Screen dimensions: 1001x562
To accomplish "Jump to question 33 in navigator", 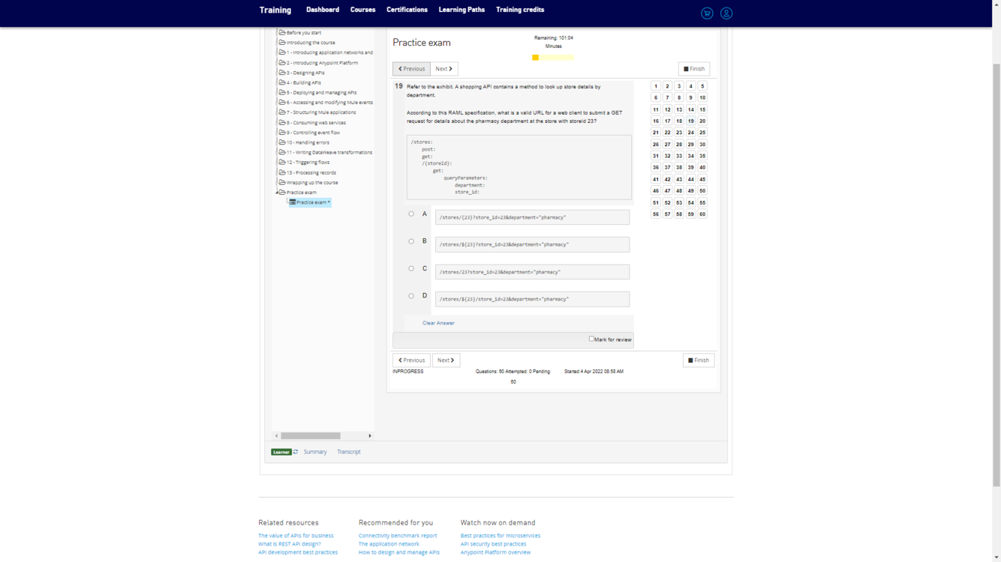I will click(x=679, y=156).
